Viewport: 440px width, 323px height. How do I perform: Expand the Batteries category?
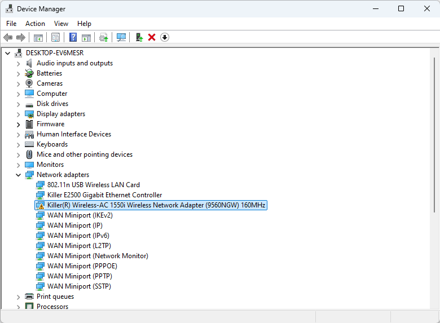18,74
